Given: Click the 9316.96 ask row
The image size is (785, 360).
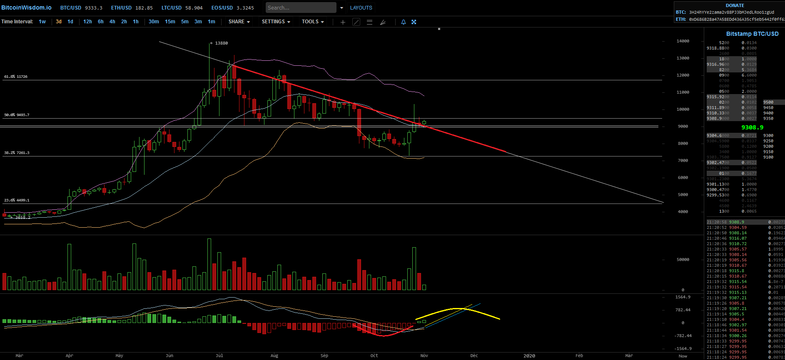Looking at the screenshot, I should (x=732, y=65).
